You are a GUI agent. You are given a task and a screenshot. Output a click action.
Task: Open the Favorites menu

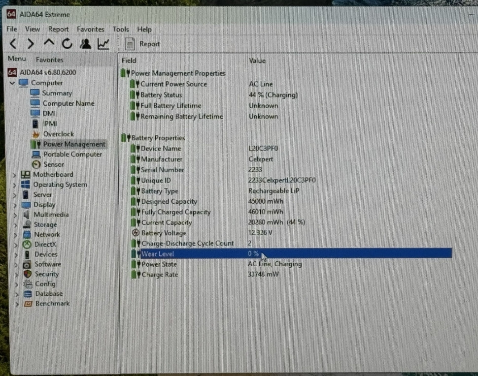[x=90, y=30]
